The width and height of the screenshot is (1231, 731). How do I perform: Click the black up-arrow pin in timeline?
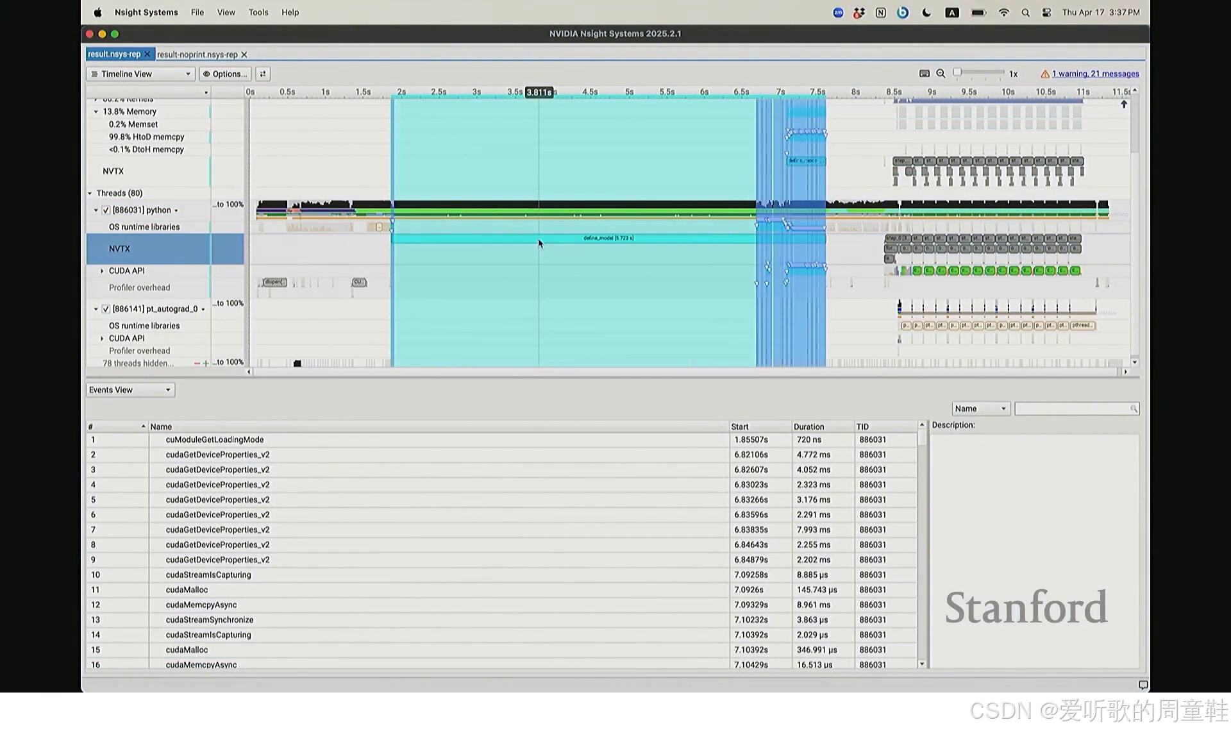pyautogui.click(x=1123, y=105)
